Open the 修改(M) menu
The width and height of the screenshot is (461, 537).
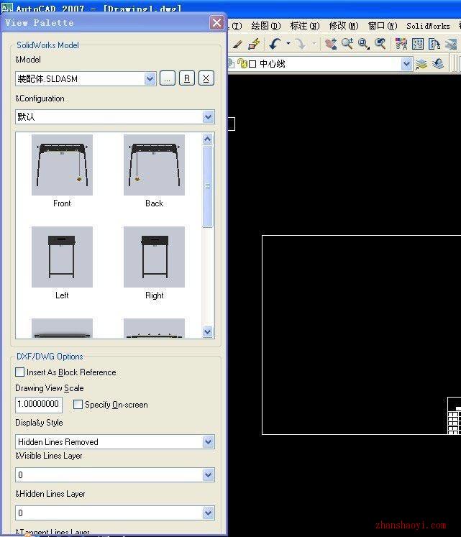click(344, 26)
